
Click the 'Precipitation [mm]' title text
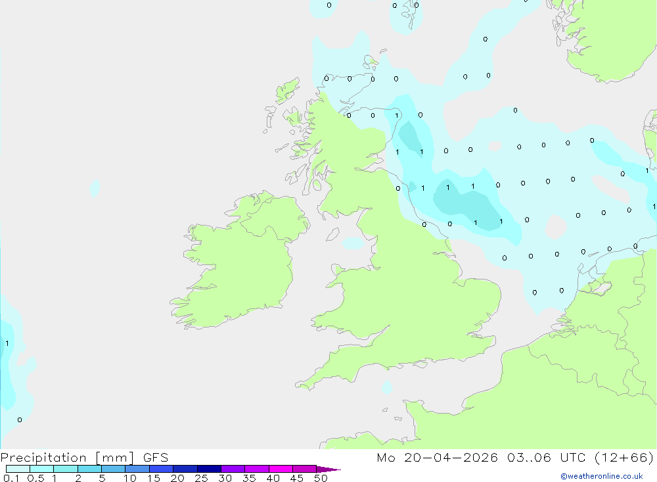click(67, 458)
